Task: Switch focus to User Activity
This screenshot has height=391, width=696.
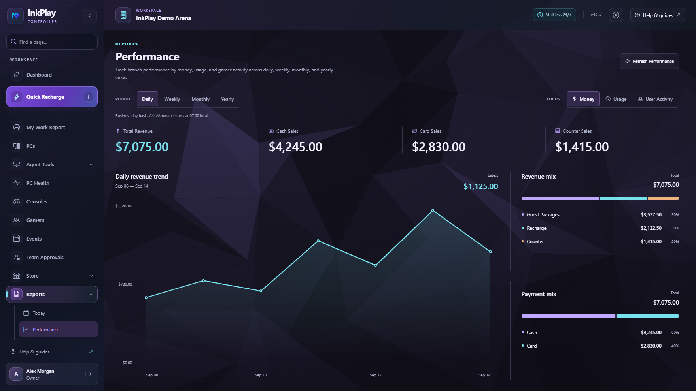Action: coord(655,99)
